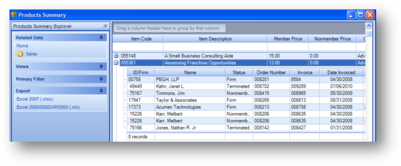Export to Excel 2000/2002/XP/2003 (.xls)
This screenshot has width=401, height=166.
pos(48,107)
